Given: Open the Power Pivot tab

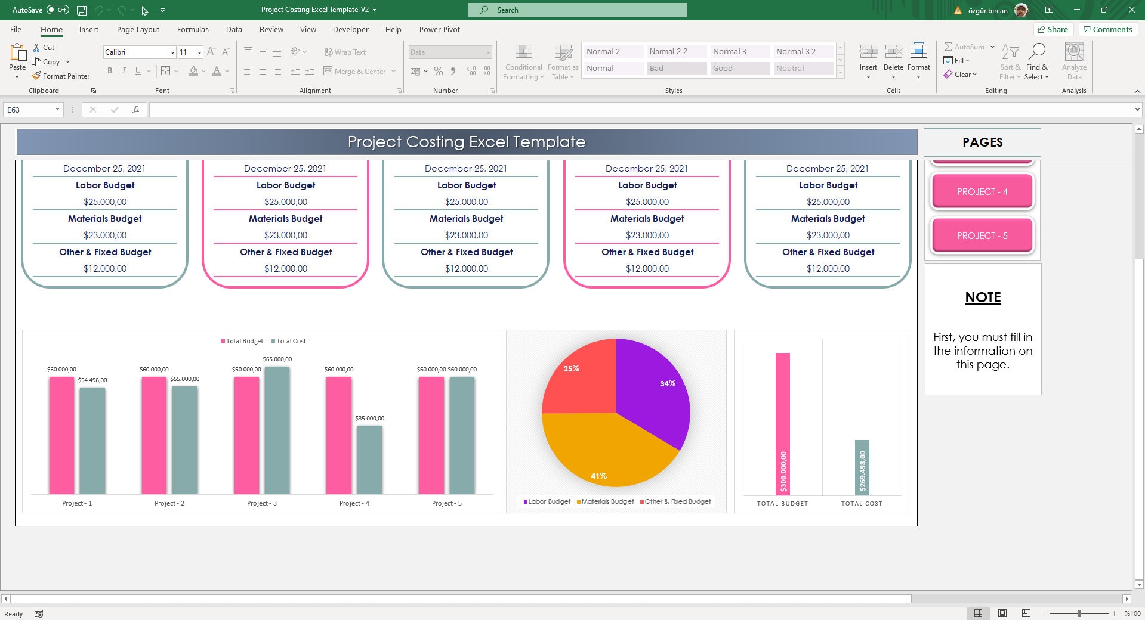Looking at the screenshot, I should (x=440, y=29).
